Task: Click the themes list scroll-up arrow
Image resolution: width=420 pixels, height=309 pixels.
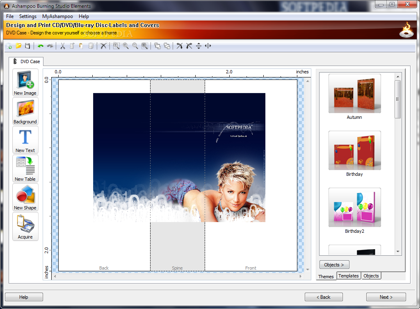Action: 398,77
